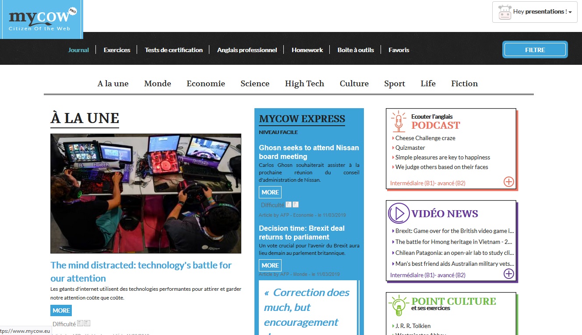This screenshot has height=335, width=582.
Task: Click MORE under the Brexit deal article
Action: 270,265
